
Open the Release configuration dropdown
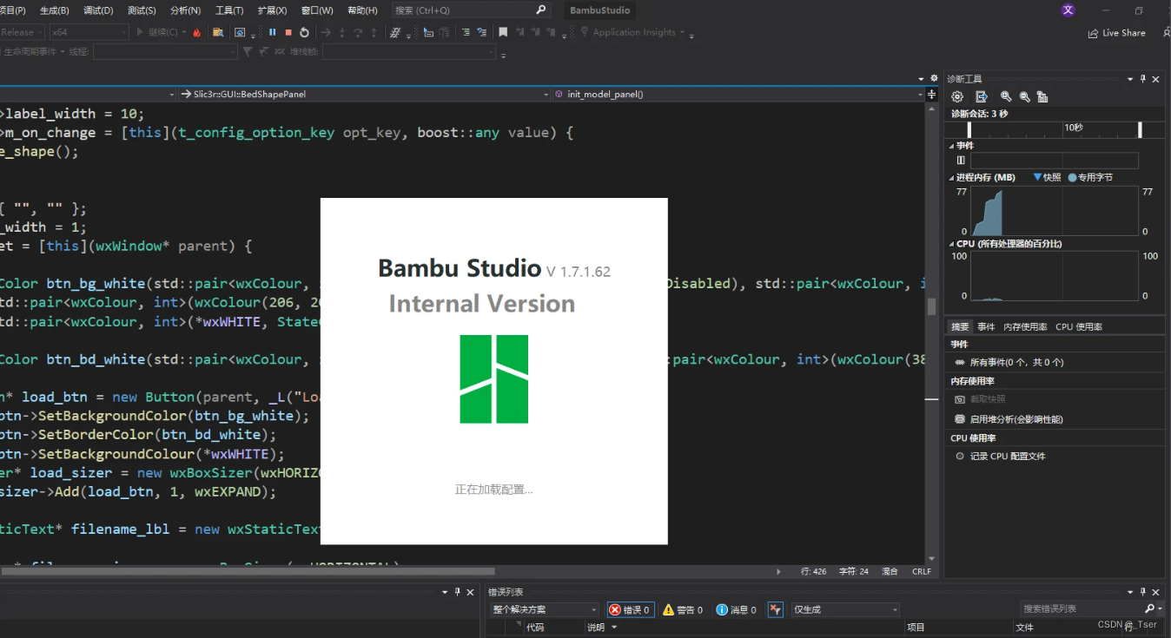tap(22, 31)
